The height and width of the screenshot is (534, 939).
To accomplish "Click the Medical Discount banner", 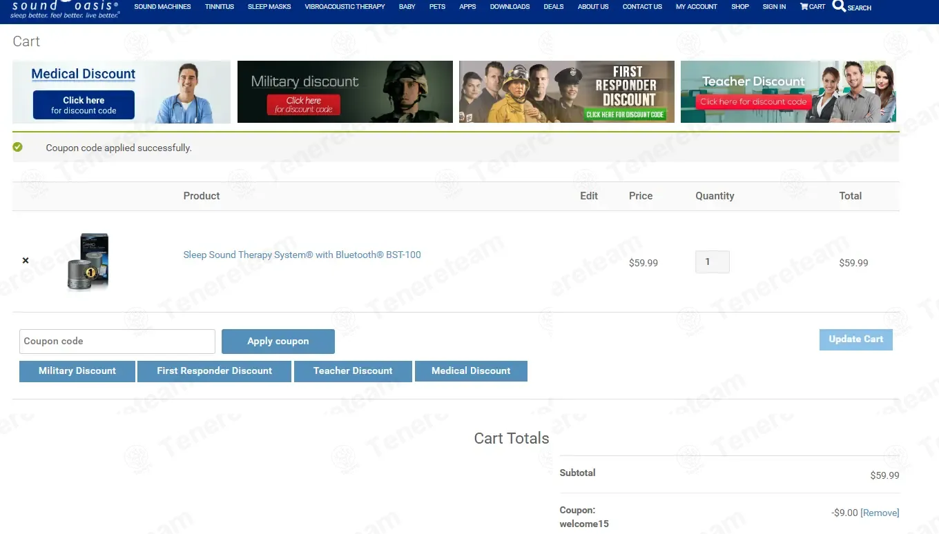I will [x=122, y=92].
